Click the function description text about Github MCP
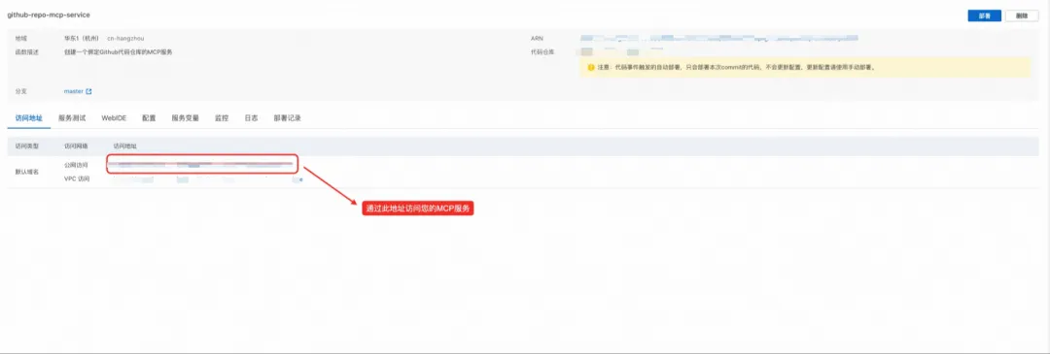The width and height of the screenshot is (1050, 354). (118, 51)
